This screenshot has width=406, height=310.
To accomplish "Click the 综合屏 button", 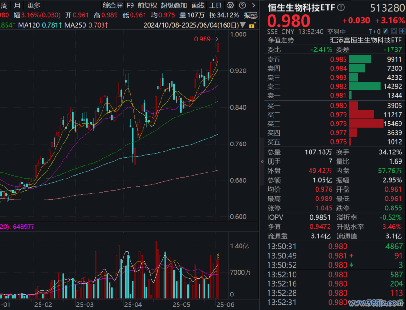I will [x=112, y=6].
